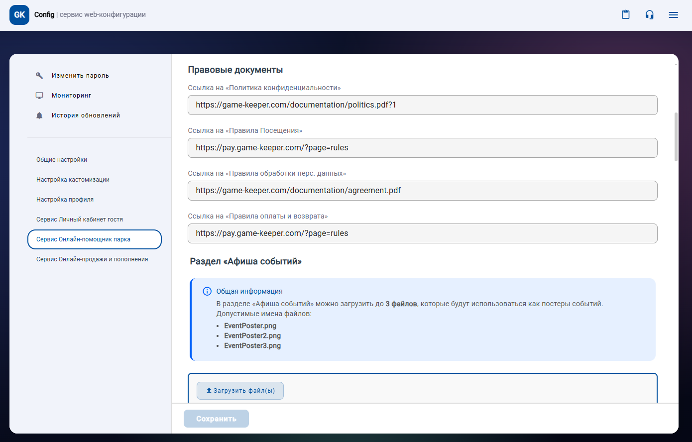Click the Сохранить button

[216, 419]
